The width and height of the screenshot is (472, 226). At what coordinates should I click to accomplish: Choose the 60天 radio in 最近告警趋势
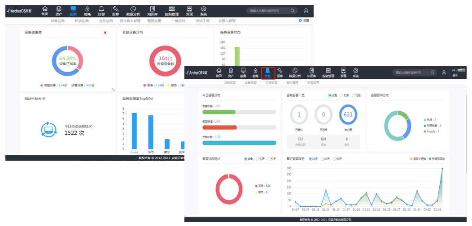[x=321, y=159]
